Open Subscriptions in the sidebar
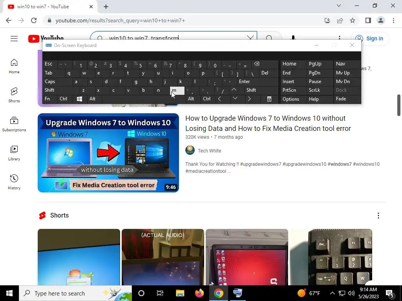402x301 pixels. click(14, 124)
